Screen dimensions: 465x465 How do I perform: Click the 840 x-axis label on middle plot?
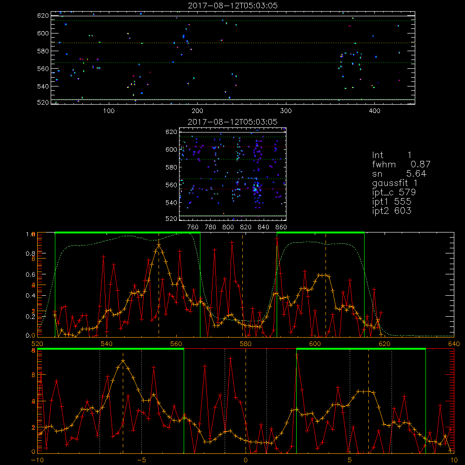point(263,227)
